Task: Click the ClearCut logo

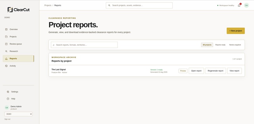Action: (19, 10)
